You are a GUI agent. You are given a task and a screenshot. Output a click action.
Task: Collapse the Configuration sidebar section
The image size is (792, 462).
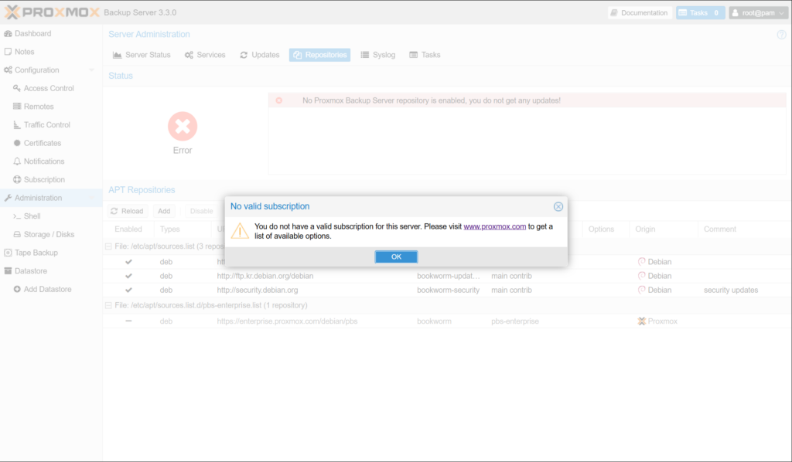[x=92, y=70]
